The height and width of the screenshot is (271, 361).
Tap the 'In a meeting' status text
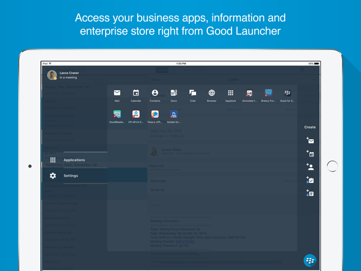[x=69, y=77]
